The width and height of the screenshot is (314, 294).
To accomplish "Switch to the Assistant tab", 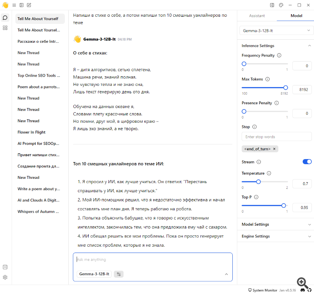I will 257,15.
